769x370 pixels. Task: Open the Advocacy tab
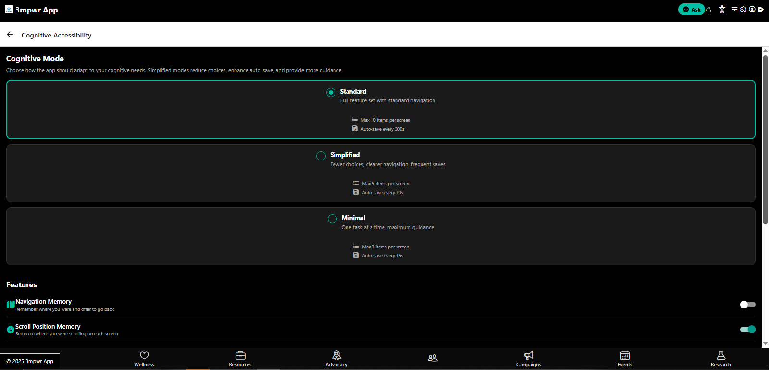(336, 358)
